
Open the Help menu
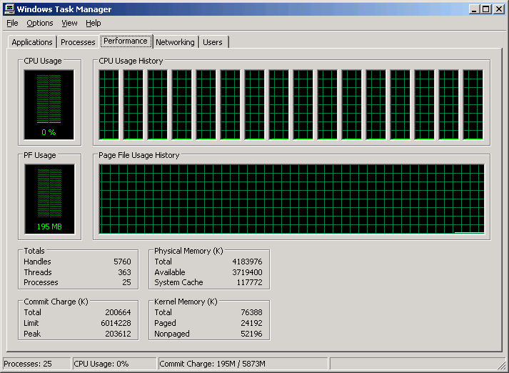click(x=94, y=23)
